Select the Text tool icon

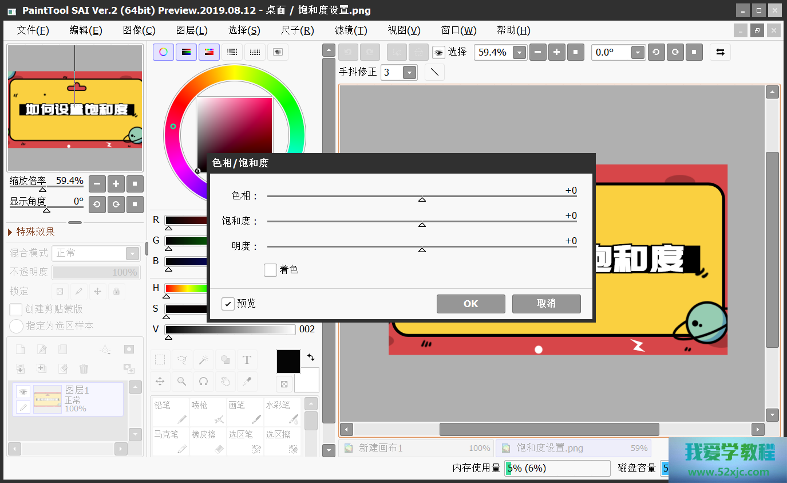pyautogui.click(x=247, y=360)
